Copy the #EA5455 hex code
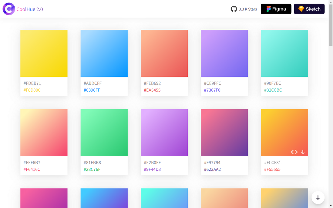Image resolution: width=333 pixels, height=208 pixels. [152, 90]
